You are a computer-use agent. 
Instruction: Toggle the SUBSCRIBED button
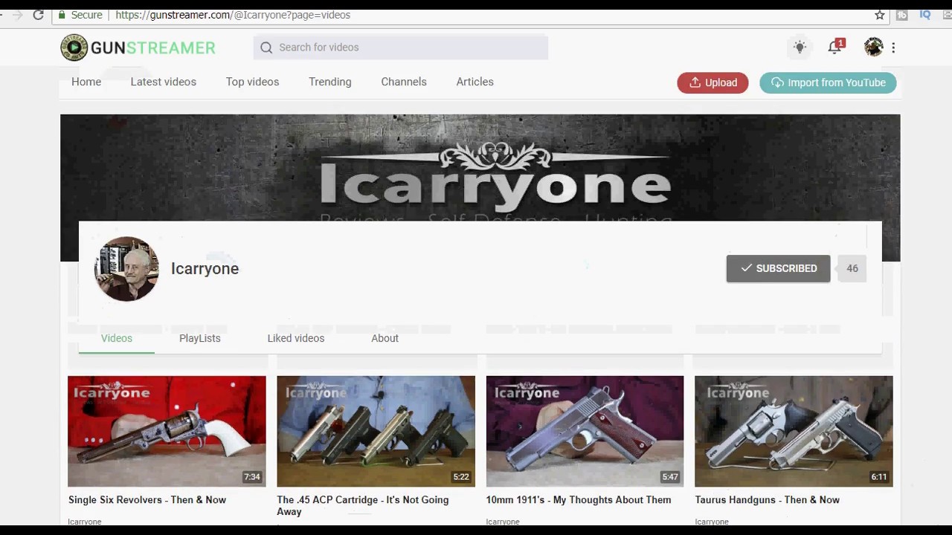pos(778,268)
